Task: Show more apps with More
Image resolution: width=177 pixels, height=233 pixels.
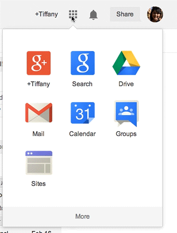Action: click(x=82, y=216)
